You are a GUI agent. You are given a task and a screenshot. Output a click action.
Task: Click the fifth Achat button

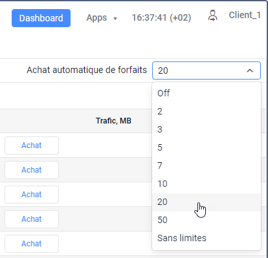[32, 244]
